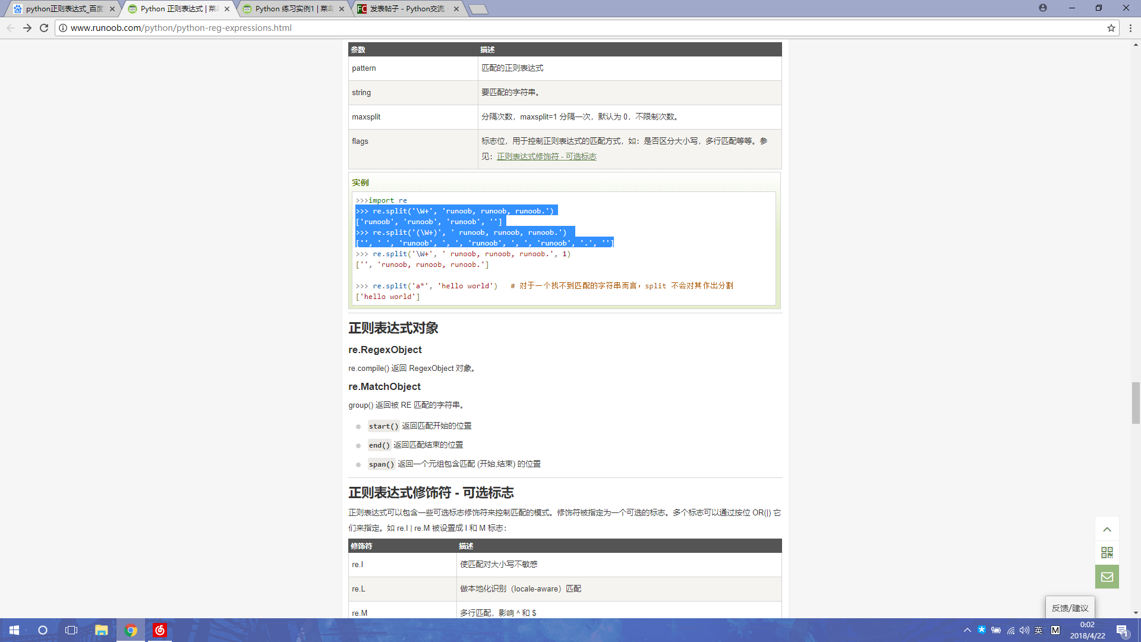Click the vertical page scrollbar thumb

point(1136,402)
